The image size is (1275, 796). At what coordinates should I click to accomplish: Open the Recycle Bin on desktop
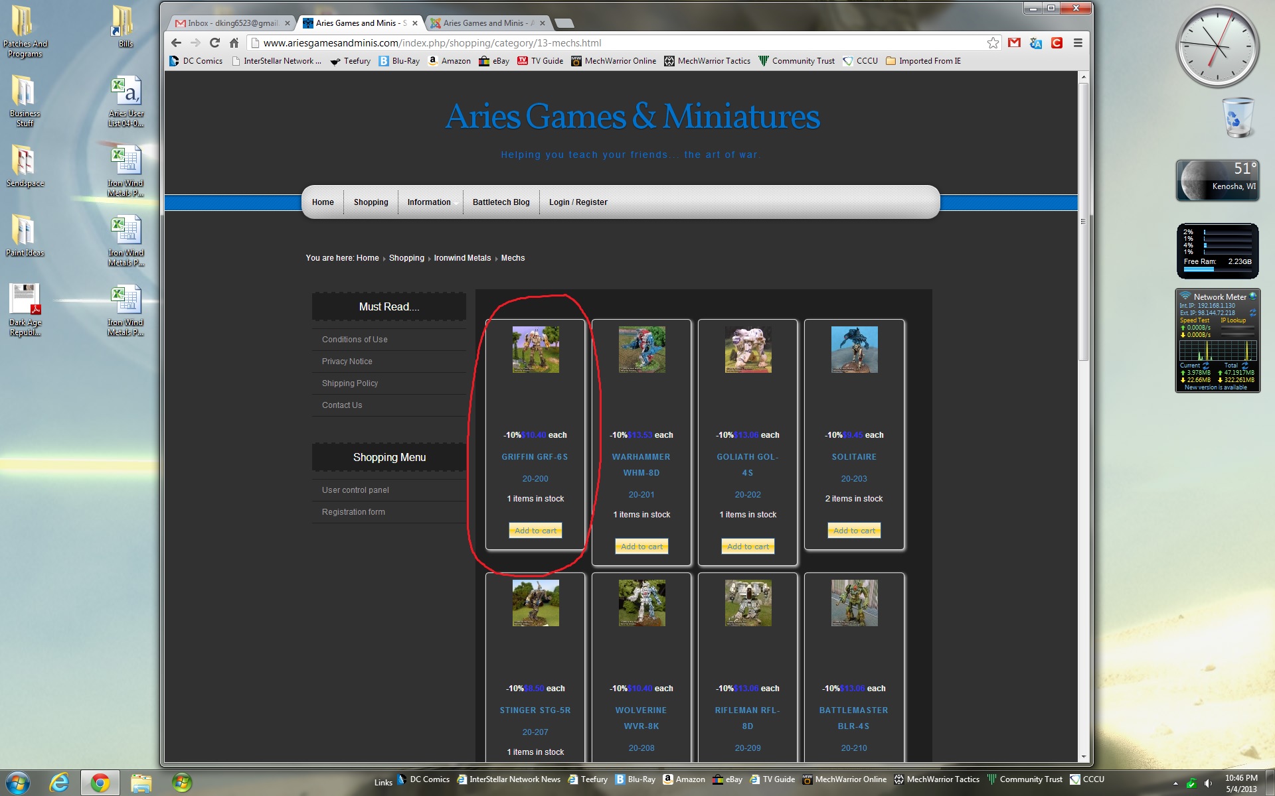(x=1238, y=118)
